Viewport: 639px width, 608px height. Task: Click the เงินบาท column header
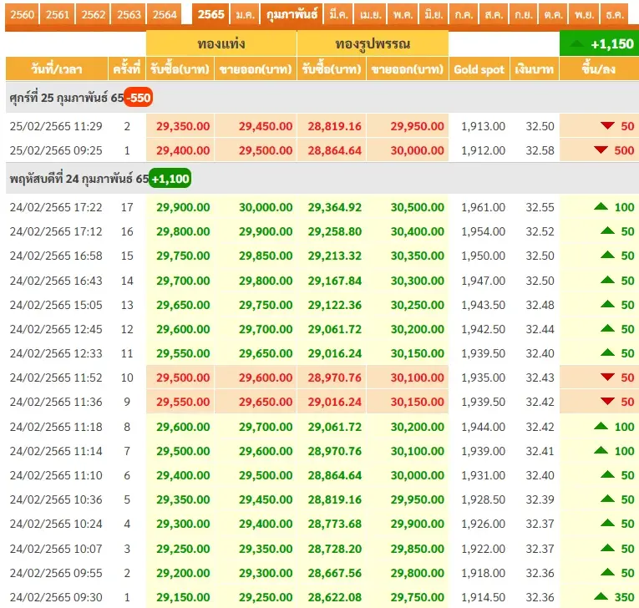point(535,68)
